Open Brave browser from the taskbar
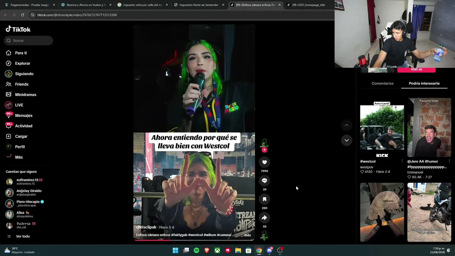Image resolution: width=455 pixels, height=256 pixels. [207, 250]
